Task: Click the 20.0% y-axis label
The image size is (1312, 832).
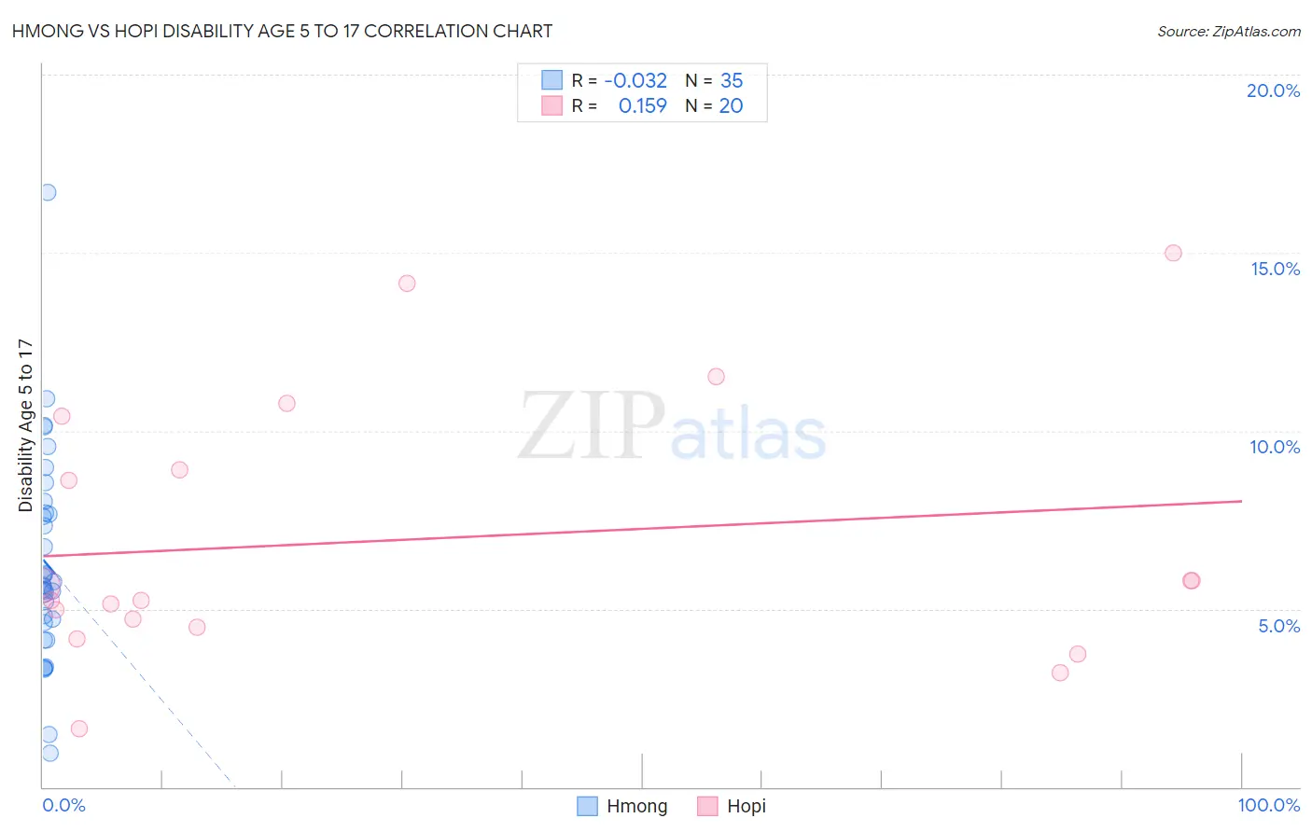Action: point(1273,90)
